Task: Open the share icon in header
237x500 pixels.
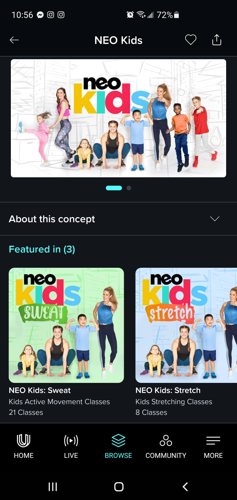Action: (x=217, y=40)
